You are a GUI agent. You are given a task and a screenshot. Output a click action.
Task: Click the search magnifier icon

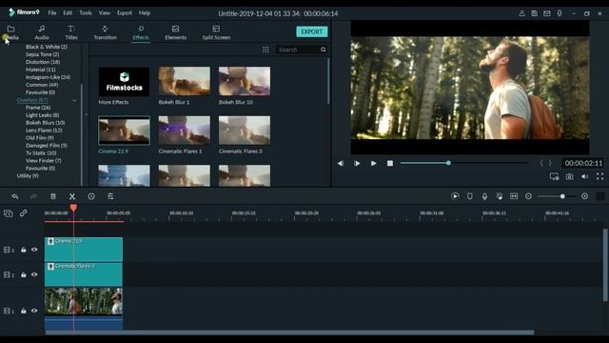[324, 50]
